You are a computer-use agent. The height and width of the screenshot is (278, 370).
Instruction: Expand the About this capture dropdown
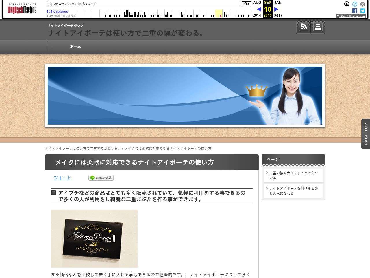[x=351, y=16]
